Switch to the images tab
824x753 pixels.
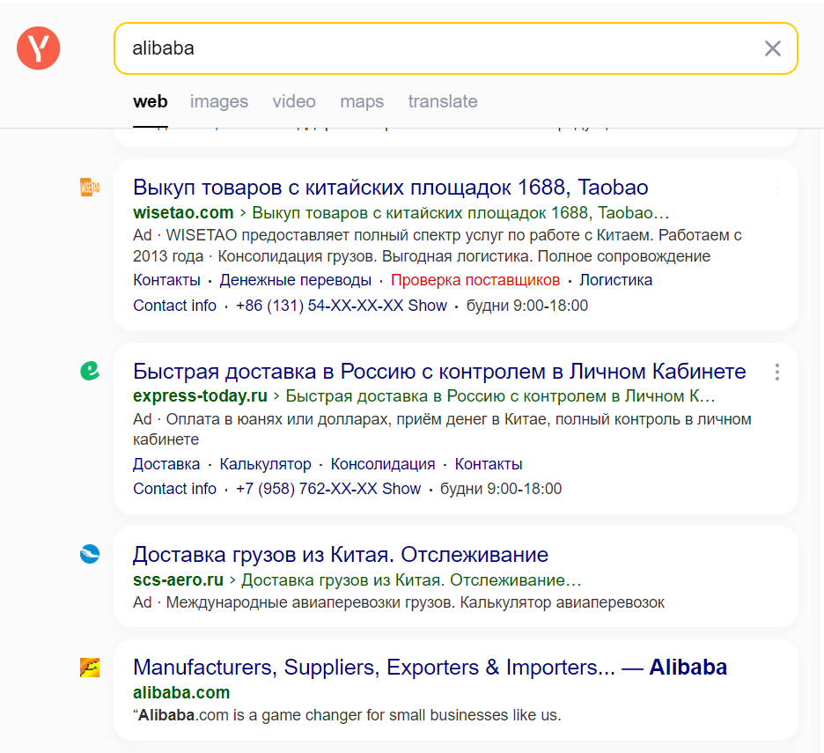pyautogui.click(x=219, y=101)
